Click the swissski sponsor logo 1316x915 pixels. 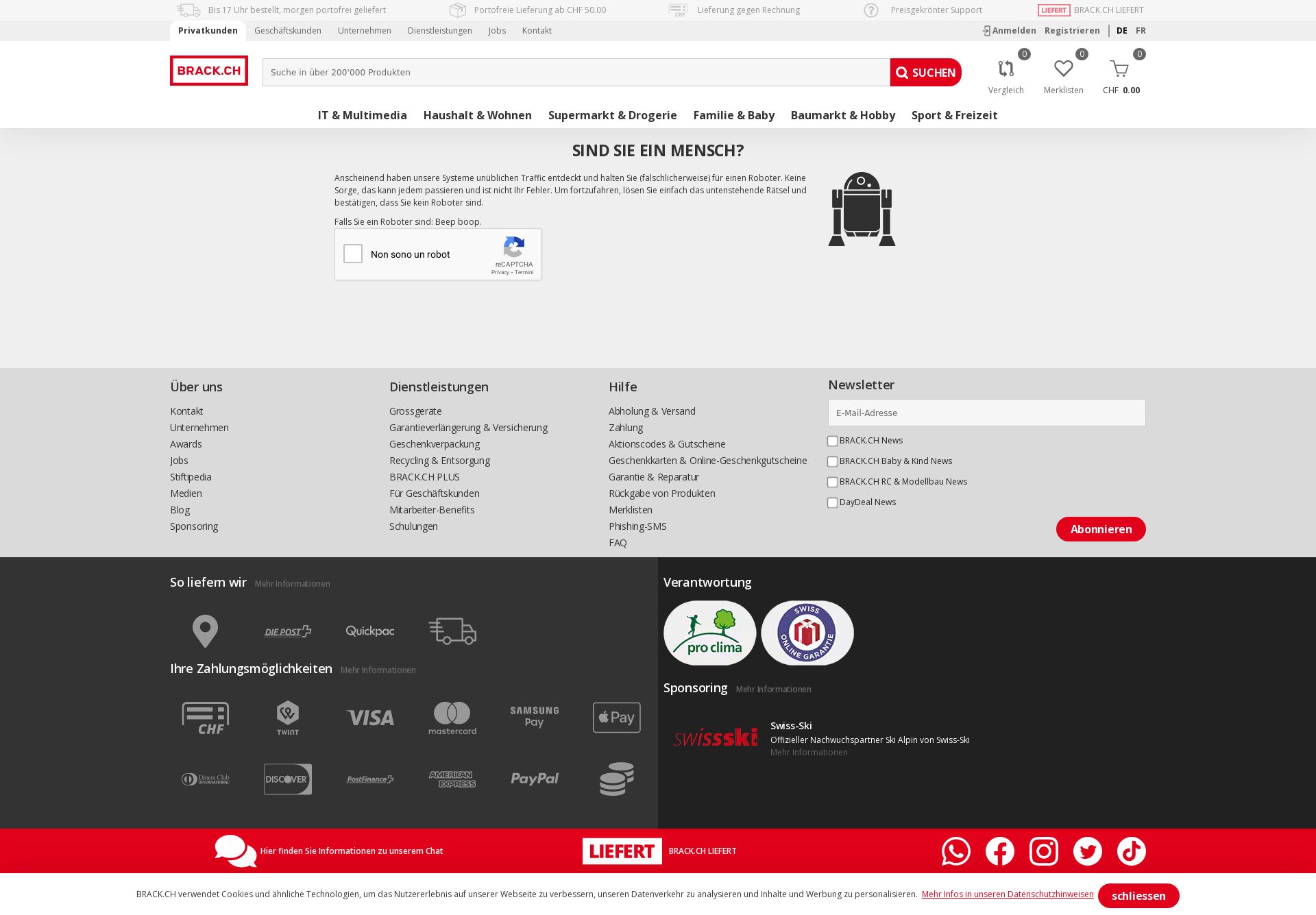tap(716, 737)
